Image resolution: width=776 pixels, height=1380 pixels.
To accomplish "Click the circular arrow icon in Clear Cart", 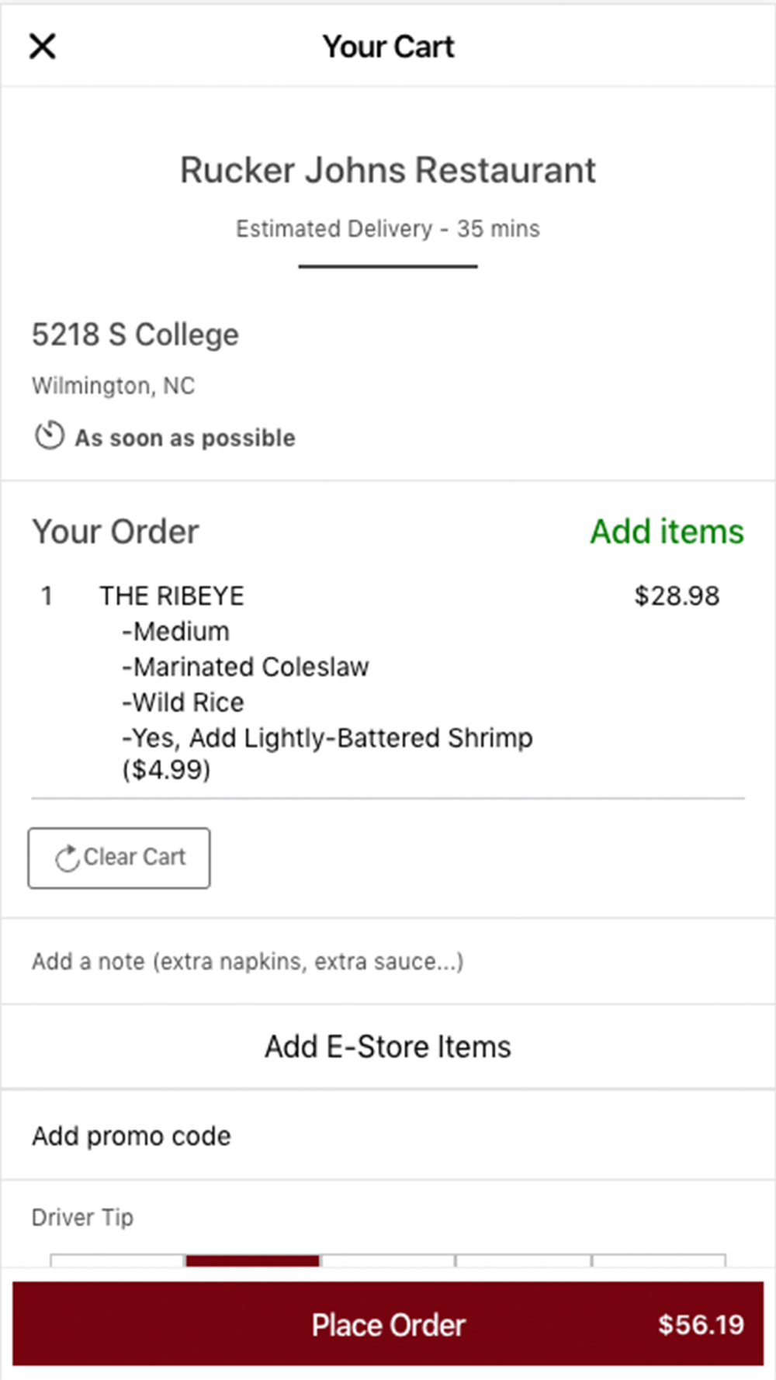I will (68, 858).
